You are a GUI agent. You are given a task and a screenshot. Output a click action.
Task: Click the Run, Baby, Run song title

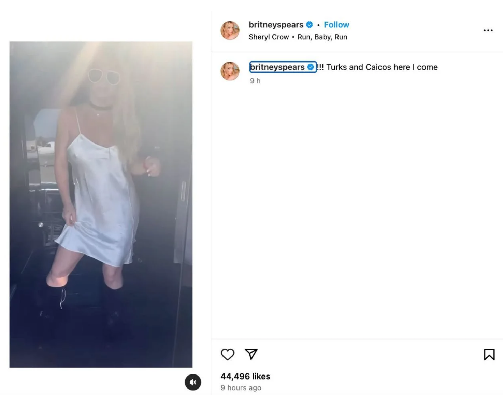pos(322,37)
